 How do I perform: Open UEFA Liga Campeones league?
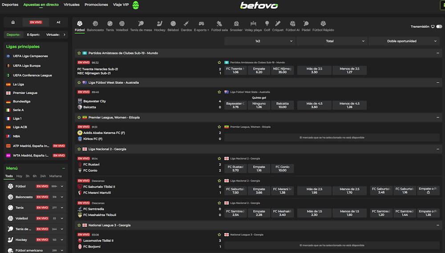(x=30, y=56)
